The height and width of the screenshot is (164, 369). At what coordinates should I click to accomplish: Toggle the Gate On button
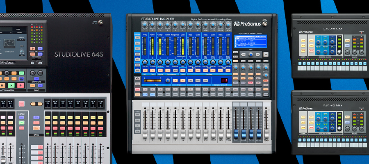pos(153,71)
